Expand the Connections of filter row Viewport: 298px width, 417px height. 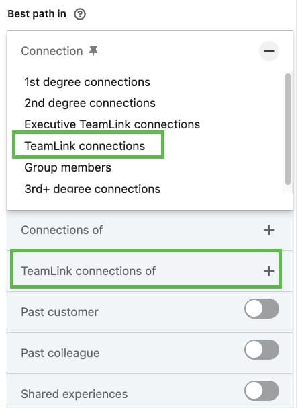coord(150,230)
